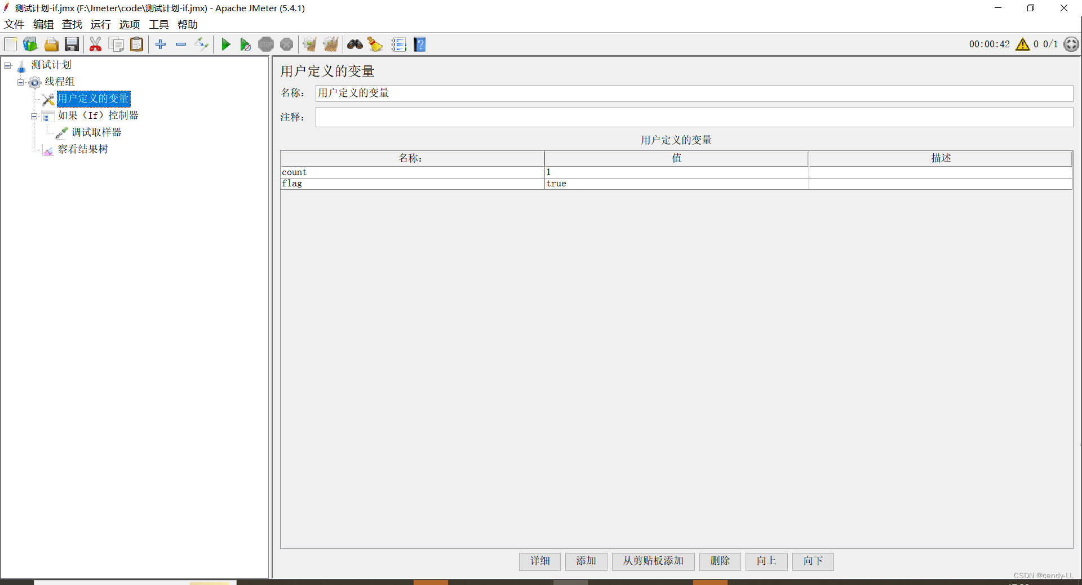Click the 00:00:42 elapsed time display
This screenshot has height=585, width=1082.
[x=990, y=44]
